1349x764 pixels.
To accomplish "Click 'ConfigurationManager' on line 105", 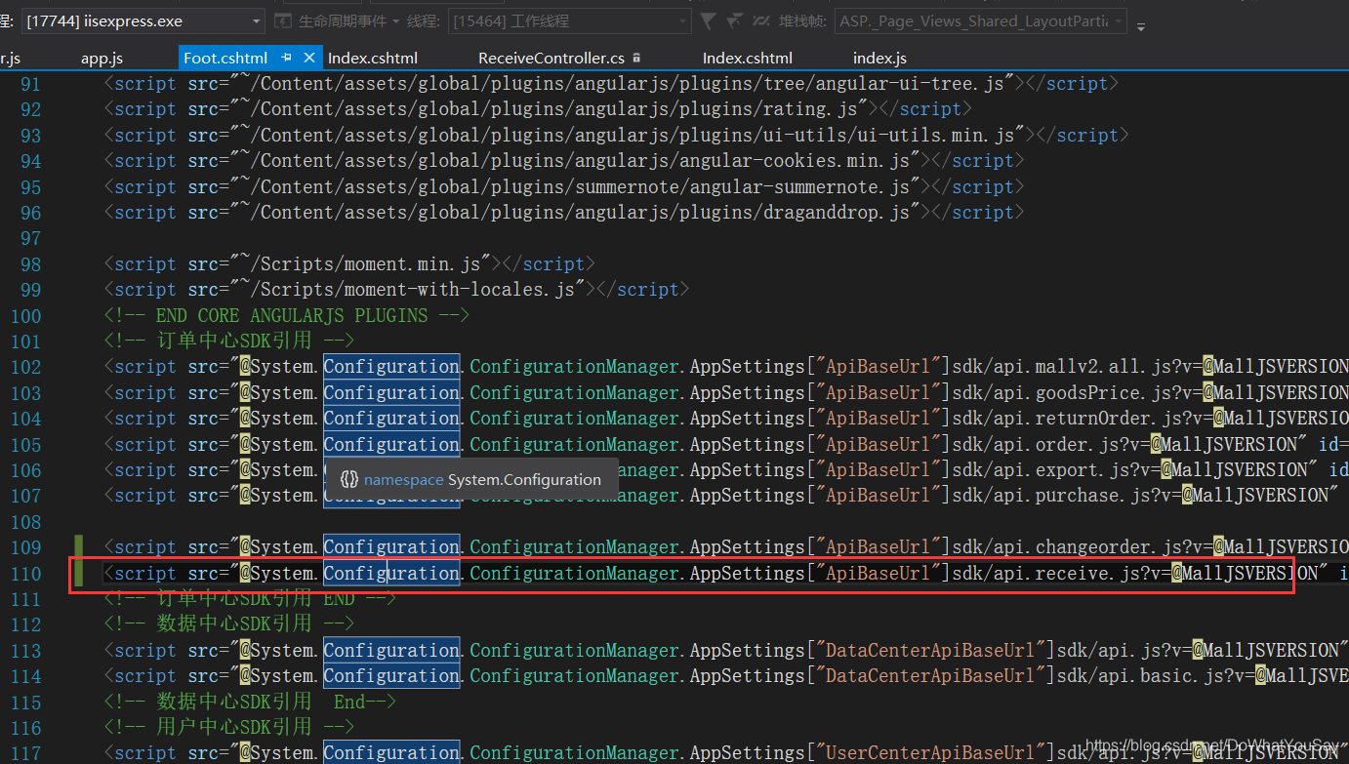I will click(575, 444).
